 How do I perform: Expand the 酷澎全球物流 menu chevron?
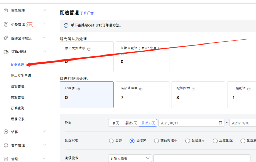click(44, 38)
